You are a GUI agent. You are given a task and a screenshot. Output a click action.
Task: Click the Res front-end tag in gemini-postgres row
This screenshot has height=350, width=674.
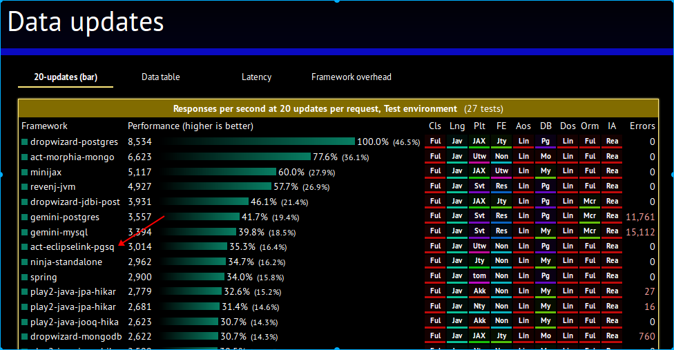501,215
